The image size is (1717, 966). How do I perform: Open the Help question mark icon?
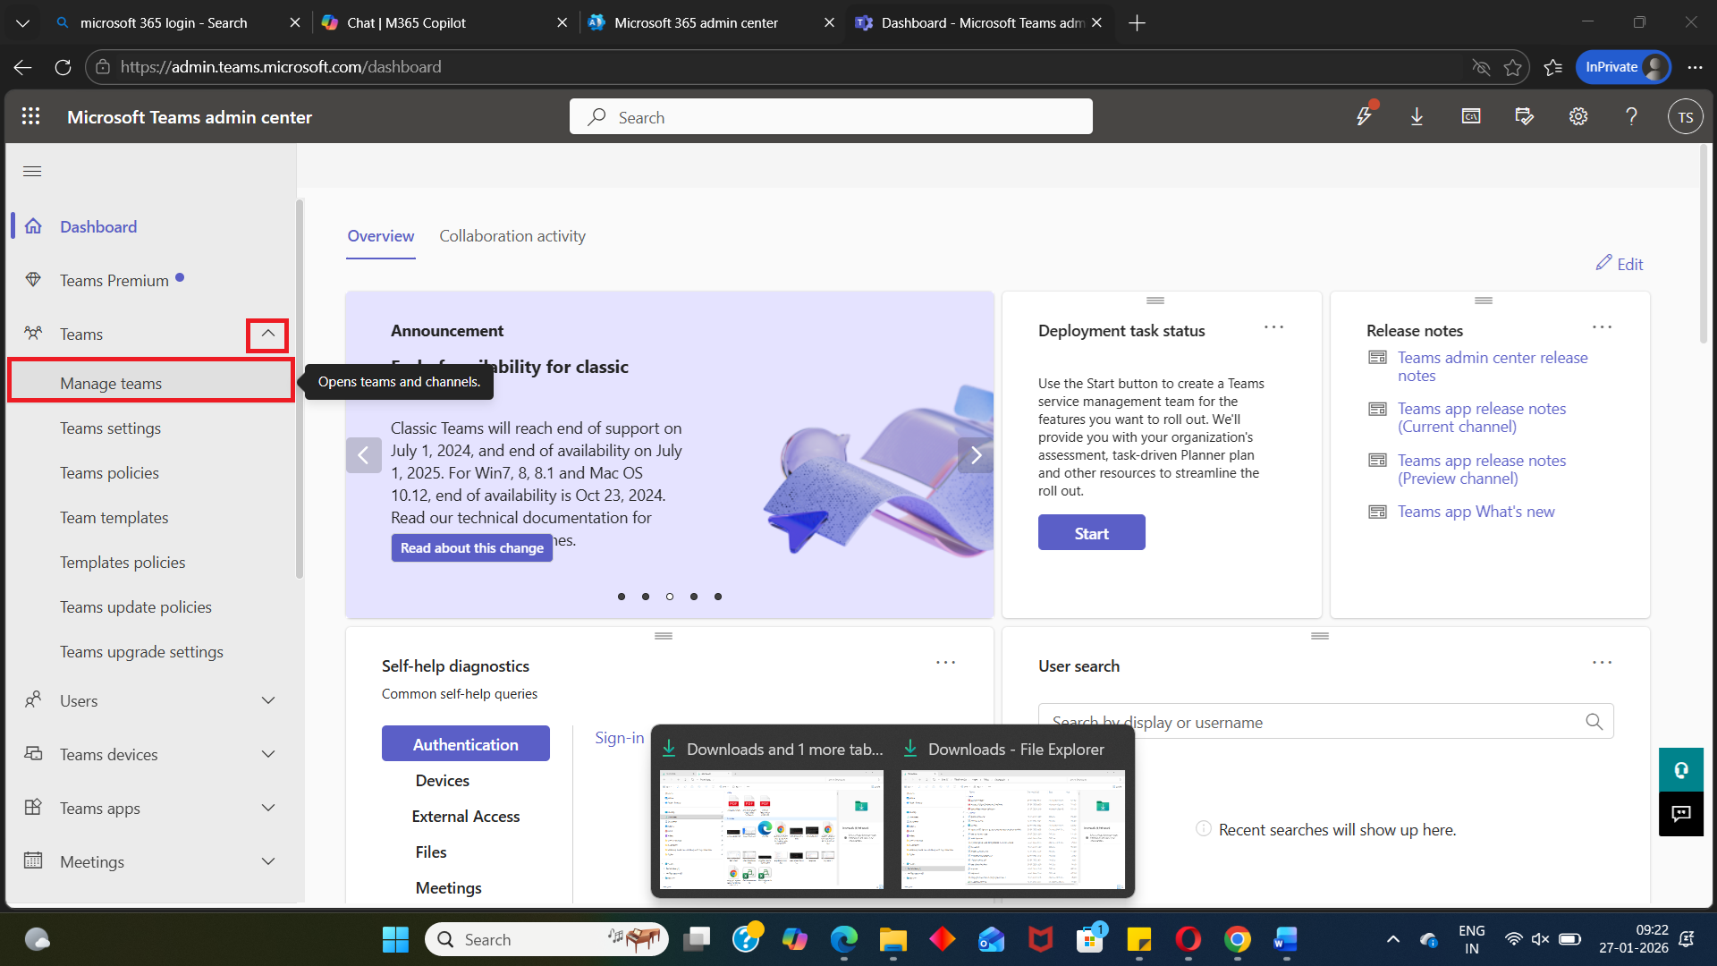point(1631,116)
